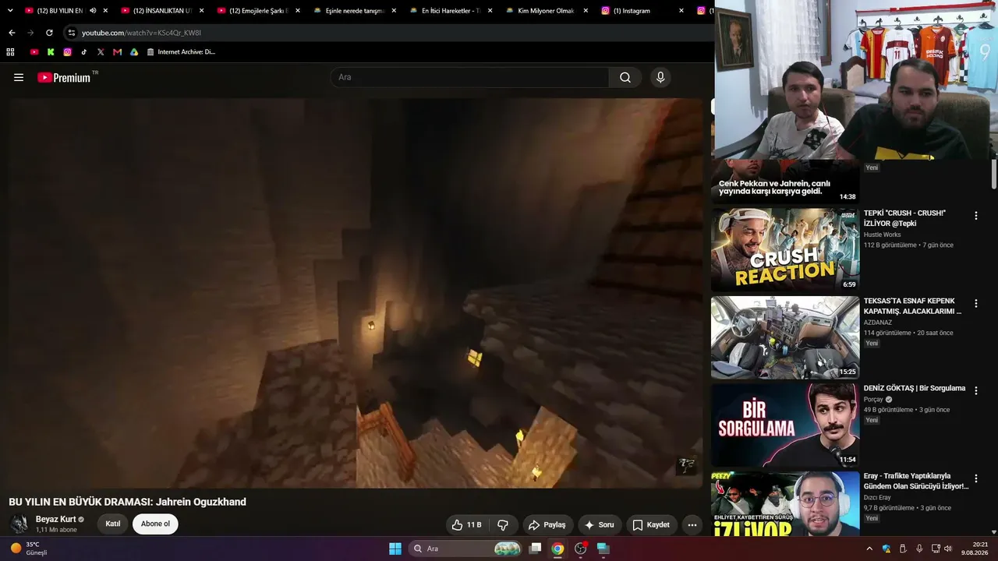This screenshot has height=561, width=998.
Task: Mute the playing tab via its speaker icon
Action: (x=93, y=11)
